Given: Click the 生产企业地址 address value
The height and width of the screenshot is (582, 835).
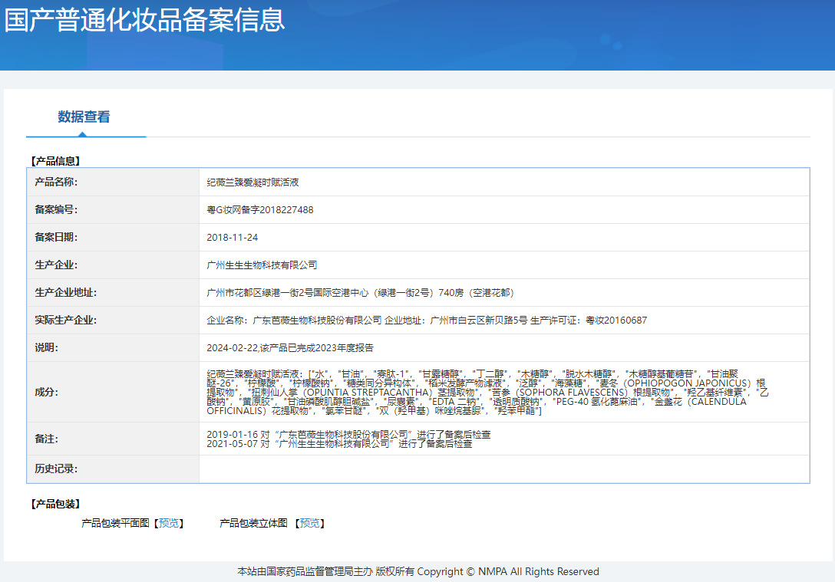Looking at the screenshot, I should [361, 293].
